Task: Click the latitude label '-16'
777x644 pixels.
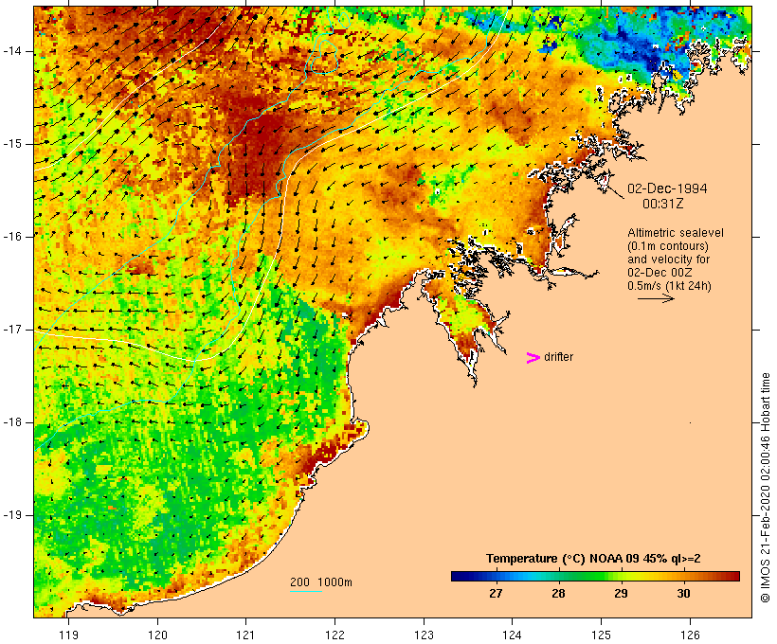Action: click(x=12, y=237)
